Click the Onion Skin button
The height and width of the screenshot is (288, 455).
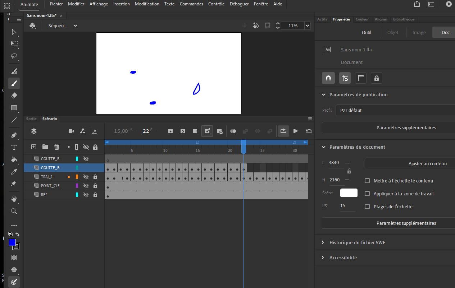click(233, 131)
